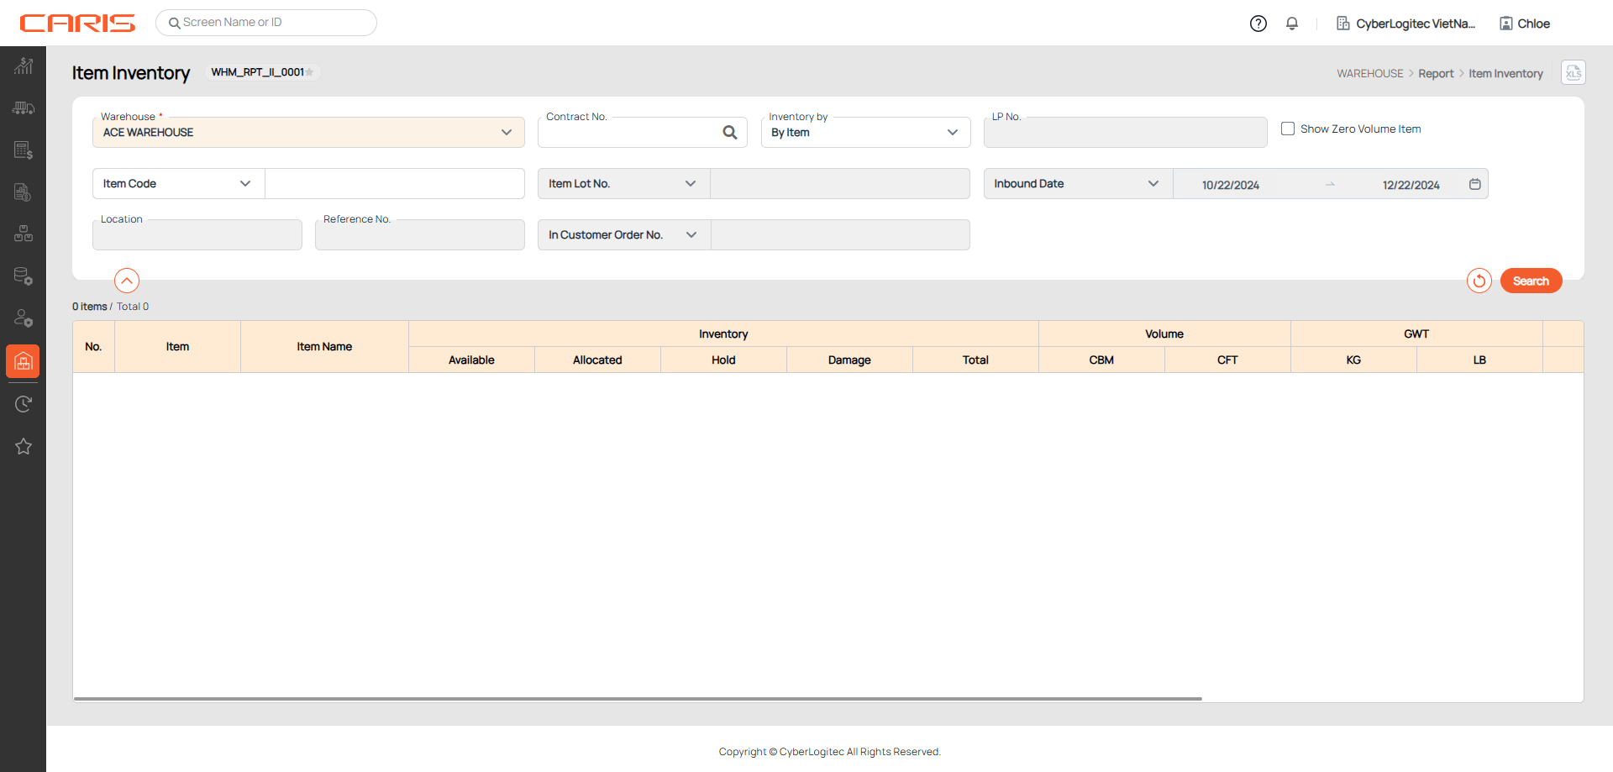Viewport: 1613px width, 772px height.
Task: Open favorites star in the sidebar
Action: 23,446
